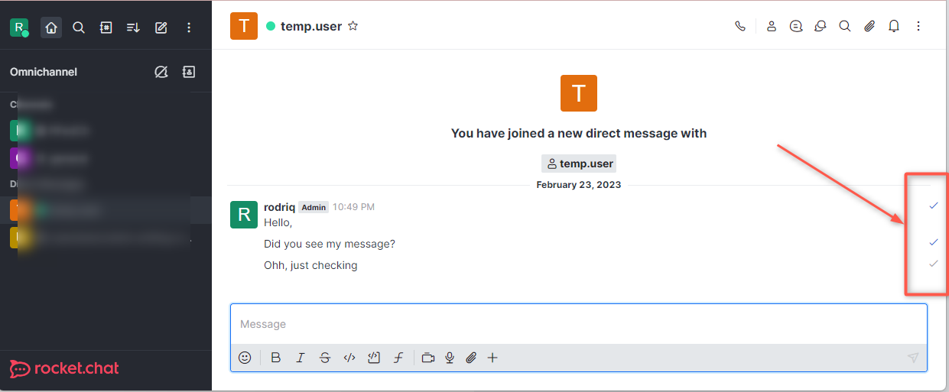Favorite temp.user with the star
The image size is (949, 392).
click(353, 26)
